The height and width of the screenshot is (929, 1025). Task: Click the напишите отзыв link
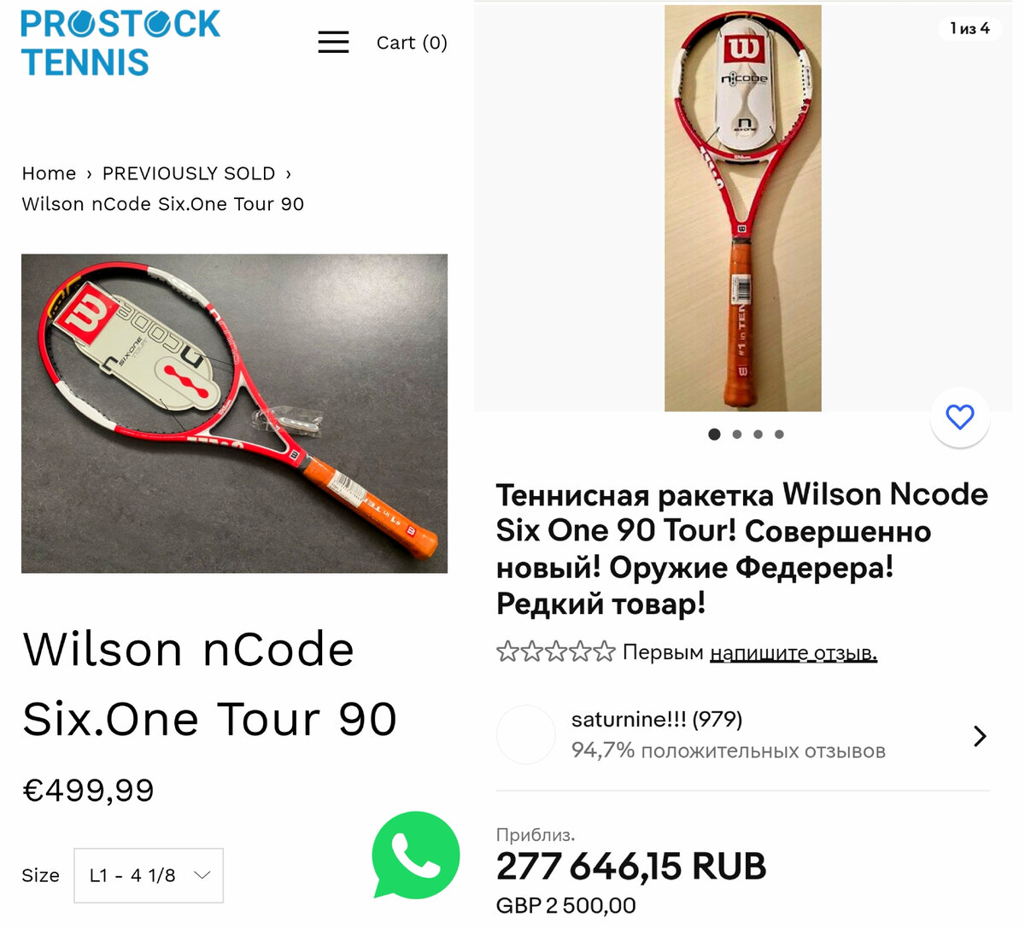(x=794, y=653)
